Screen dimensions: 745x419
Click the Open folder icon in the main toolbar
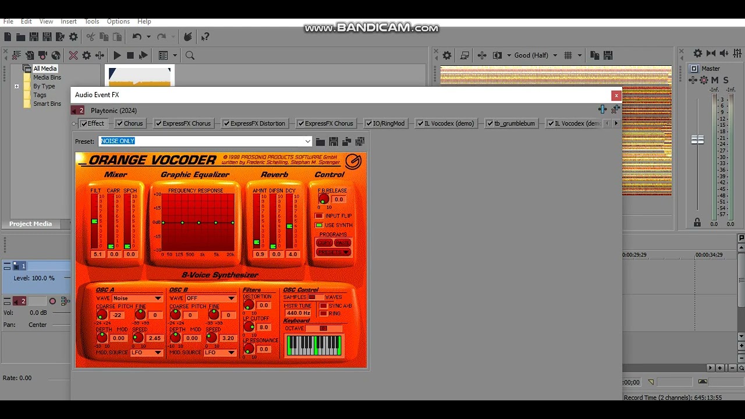[20, 37]
